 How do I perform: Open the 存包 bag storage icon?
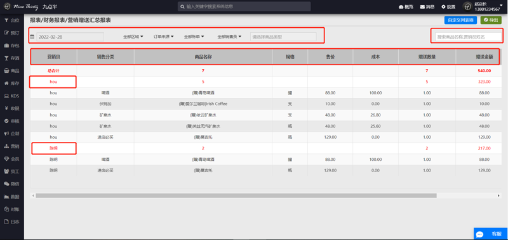click(6, 46)
